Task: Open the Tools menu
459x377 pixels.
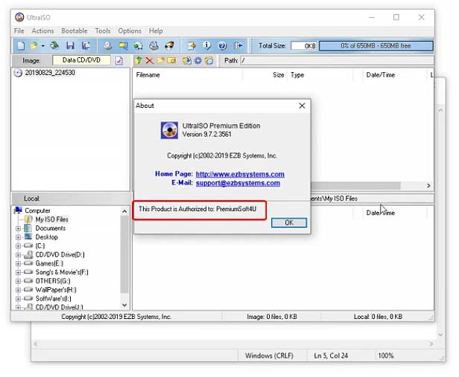Action: pos(103,31)
